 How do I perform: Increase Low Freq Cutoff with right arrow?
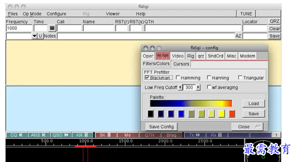(x=198, y=87)
